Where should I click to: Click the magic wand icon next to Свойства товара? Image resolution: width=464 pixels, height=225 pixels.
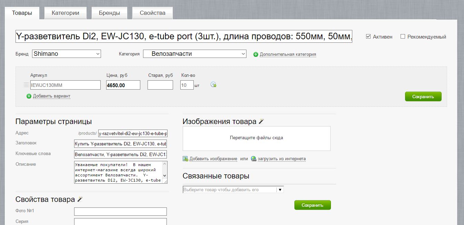[80, 199]
